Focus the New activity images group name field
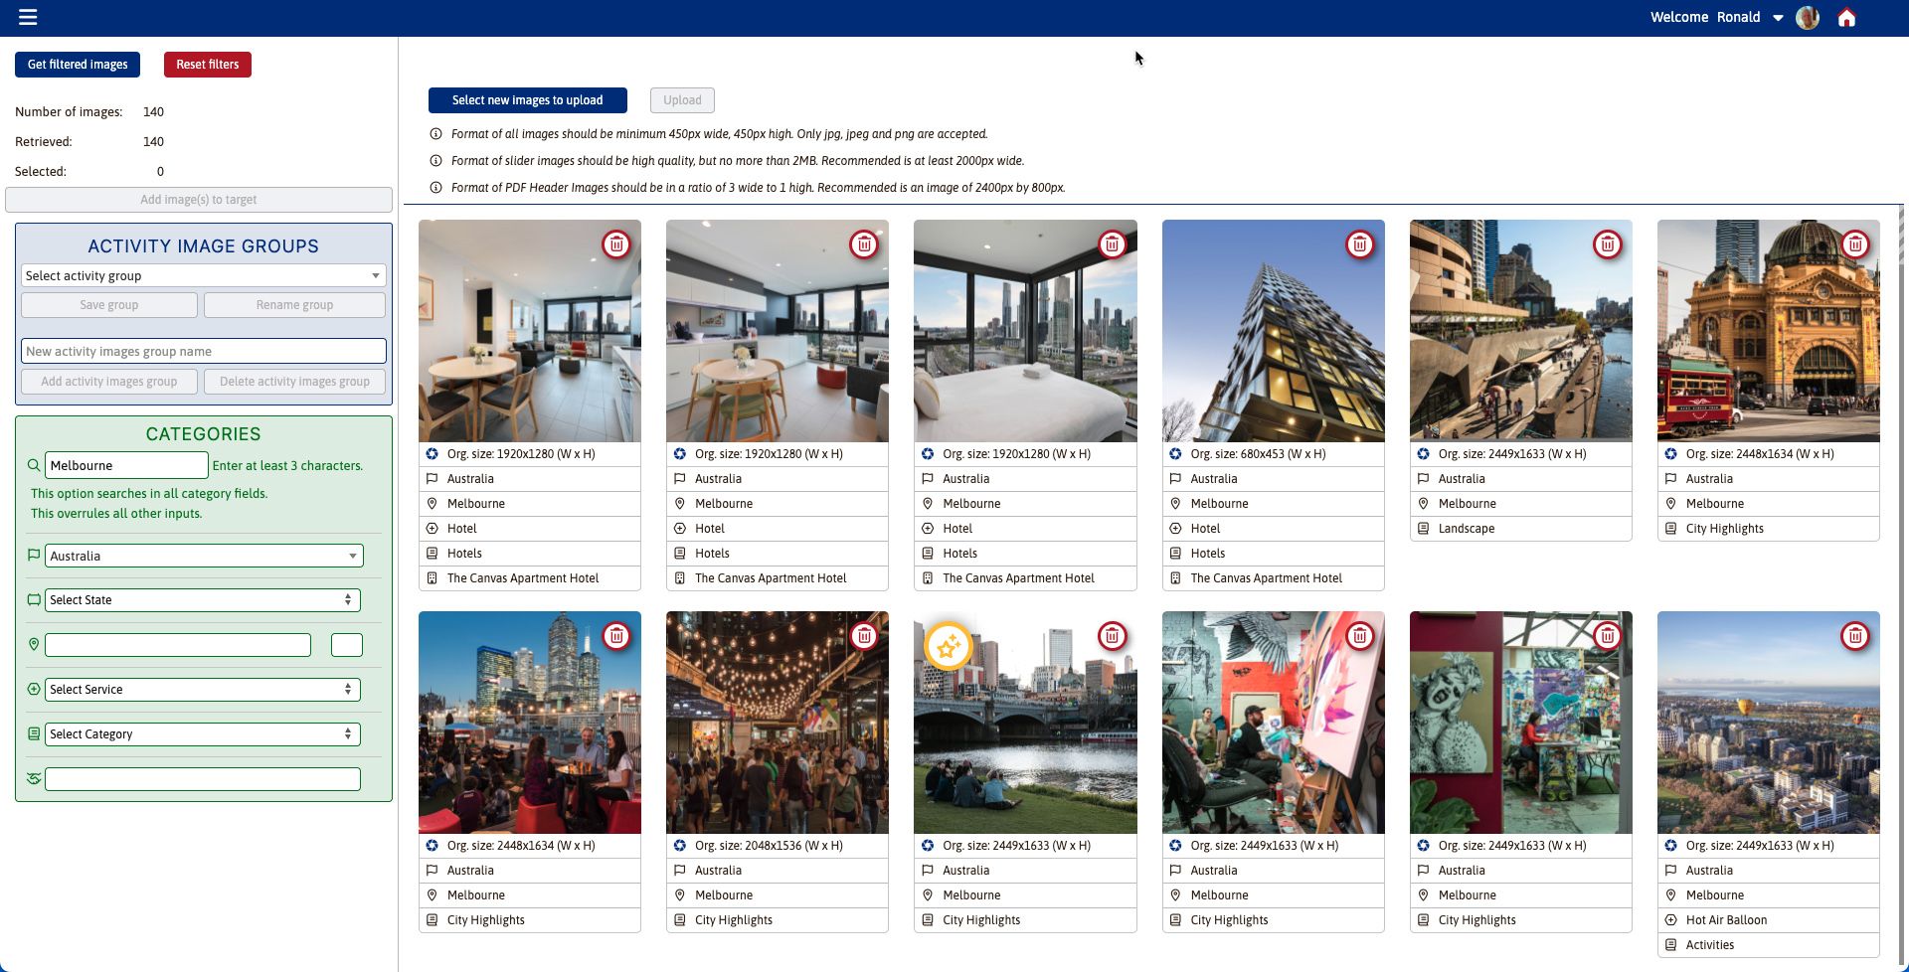1909x972 pixels. pos(204,351)
